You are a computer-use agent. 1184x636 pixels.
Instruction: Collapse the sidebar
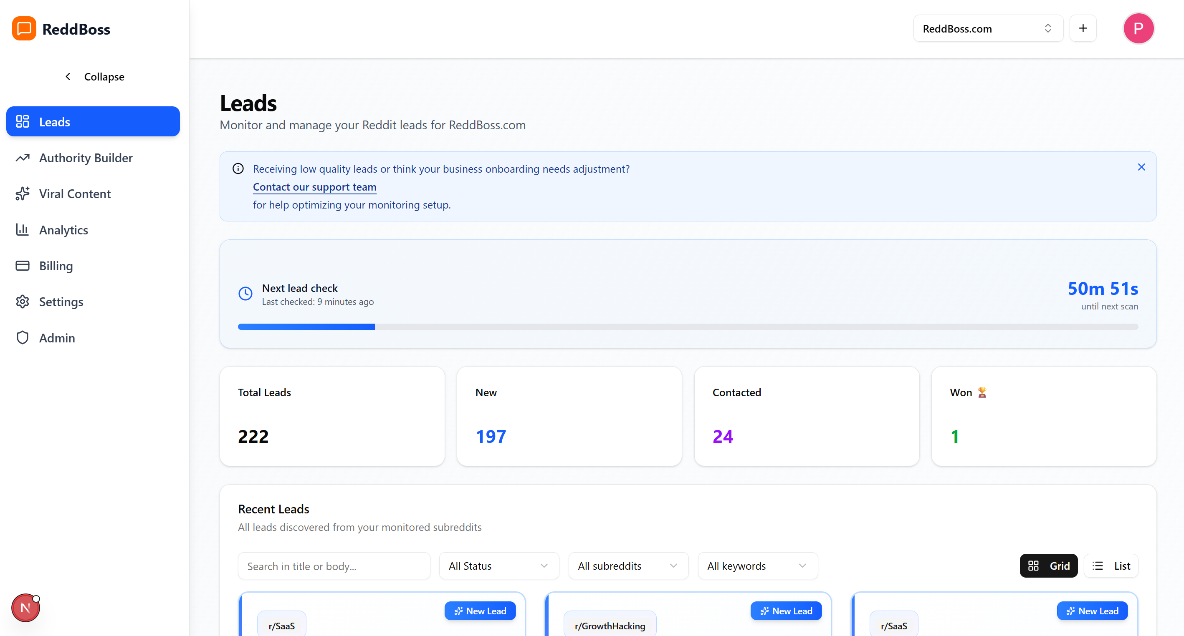(94, 76)
